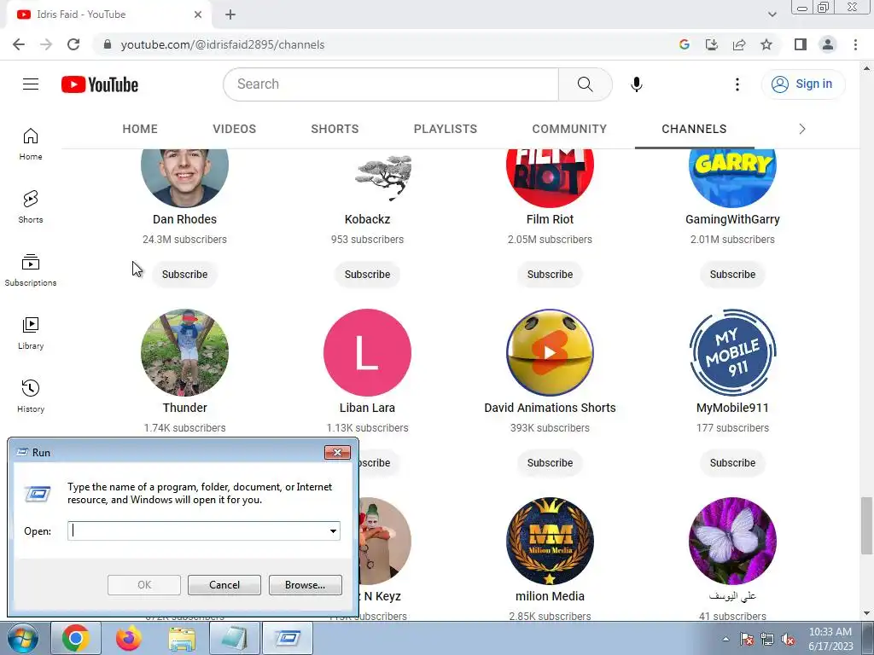Viewport: 874px width, 655px height.
Task: Switch to the VIDEOS tab
Action: click(x=235, y=130)
